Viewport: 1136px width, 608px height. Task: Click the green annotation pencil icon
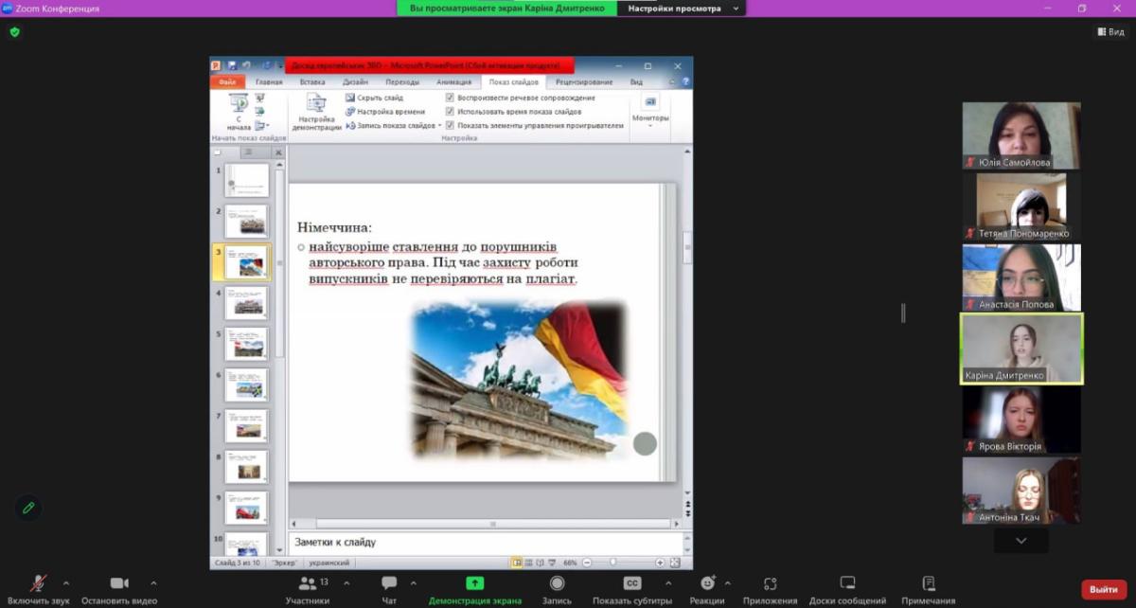pyautogui.click(x=28, y=508)
